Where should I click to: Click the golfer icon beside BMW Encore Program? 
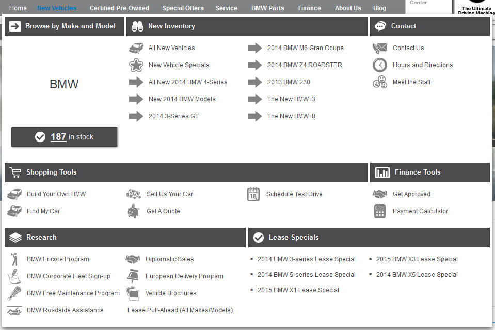pos(14,259)
